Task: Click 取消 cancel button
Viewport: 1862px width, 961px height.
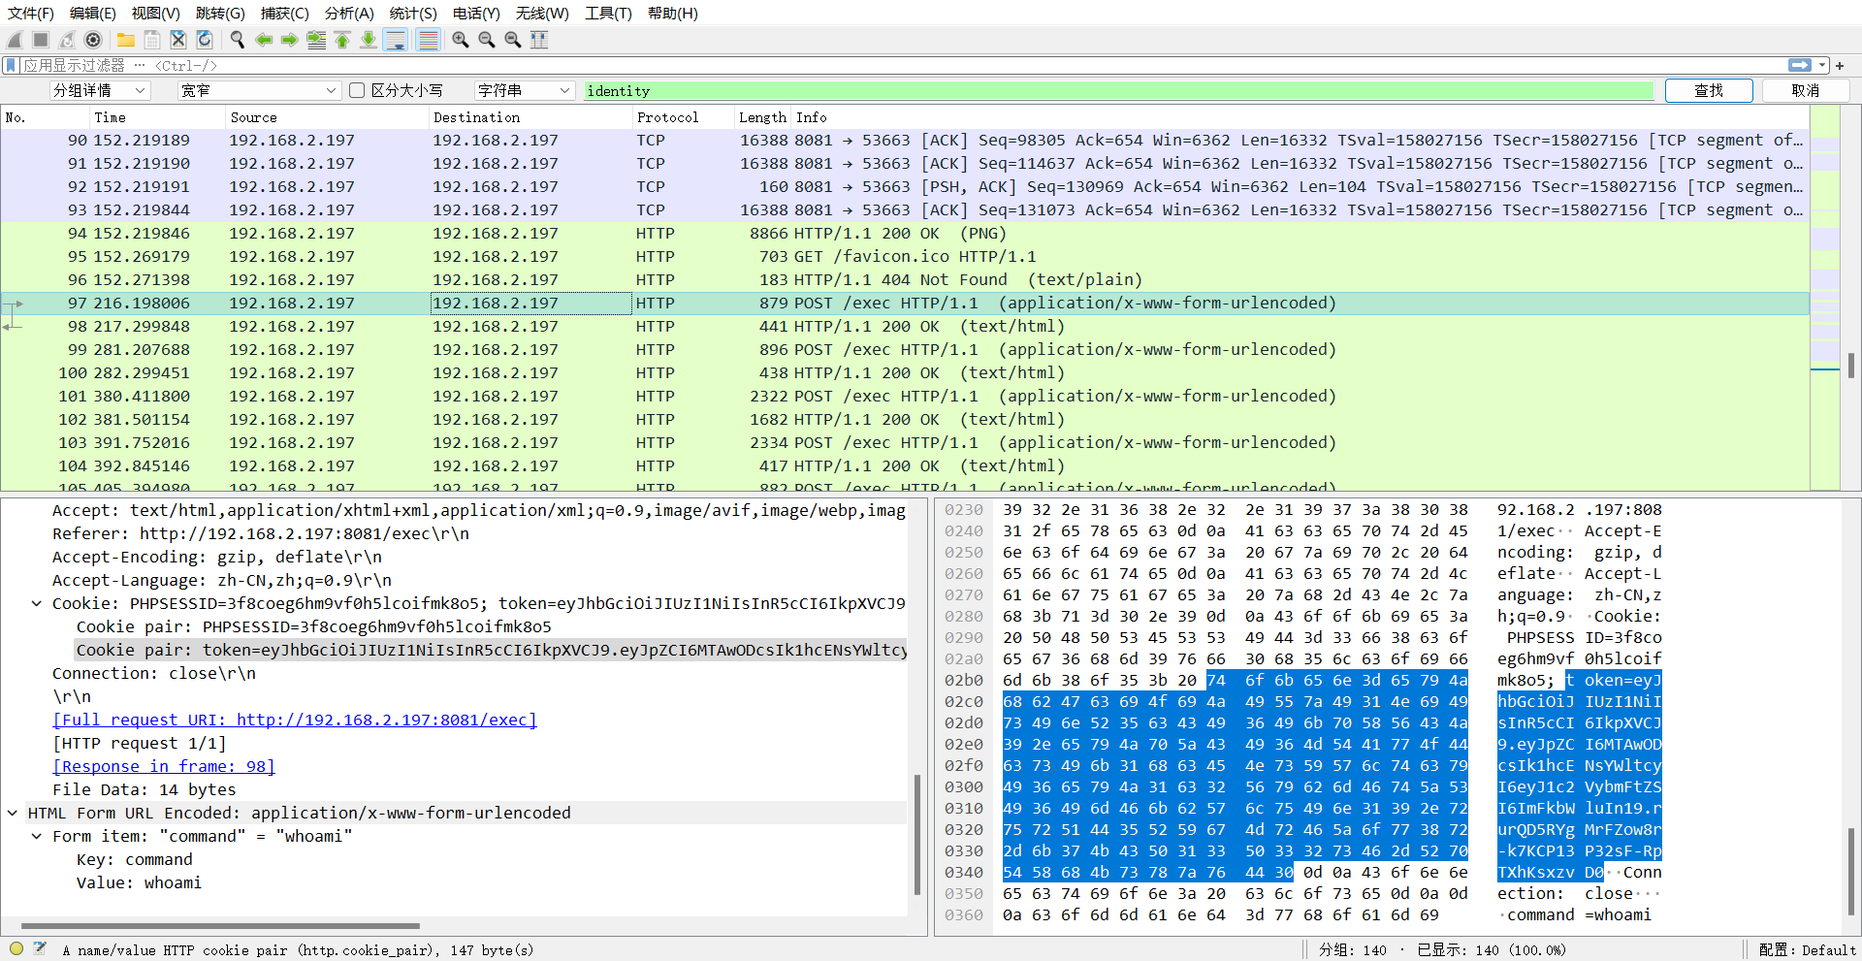Action: (x=1806, y=90)
